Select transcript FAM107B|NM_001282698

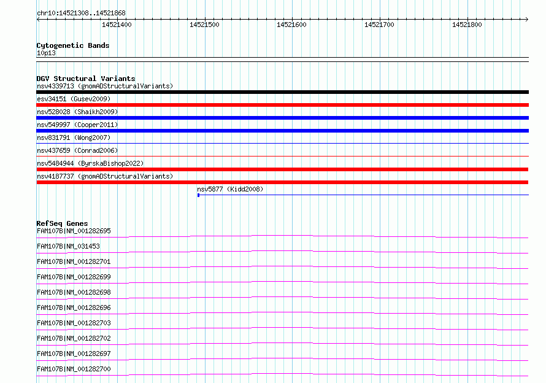[74, 292]
